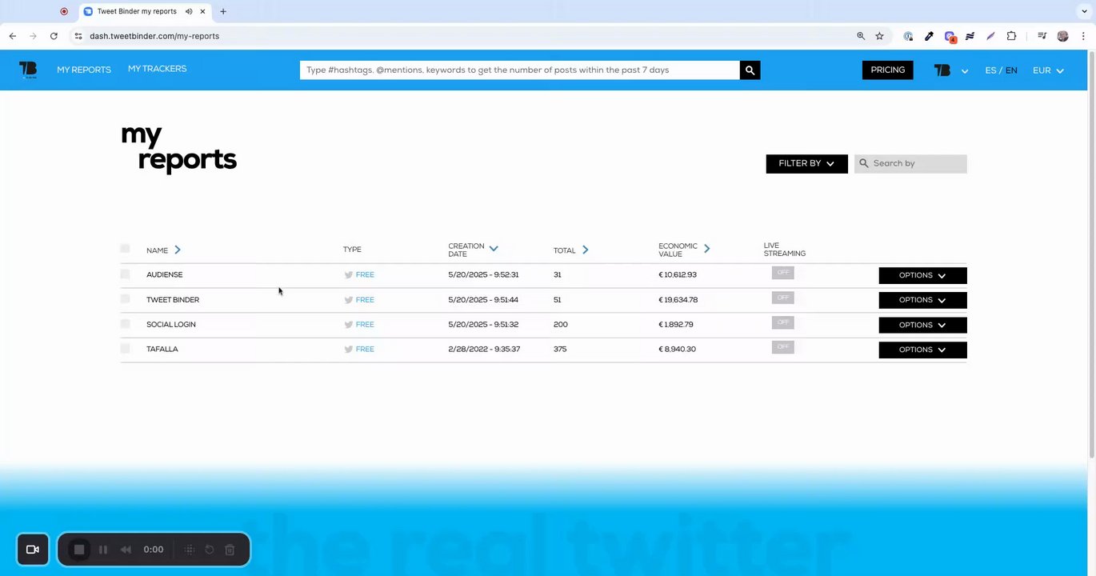Click the hashtag search input field
1096x576 pixels.
pyautogui.click(x=520, y=70)
